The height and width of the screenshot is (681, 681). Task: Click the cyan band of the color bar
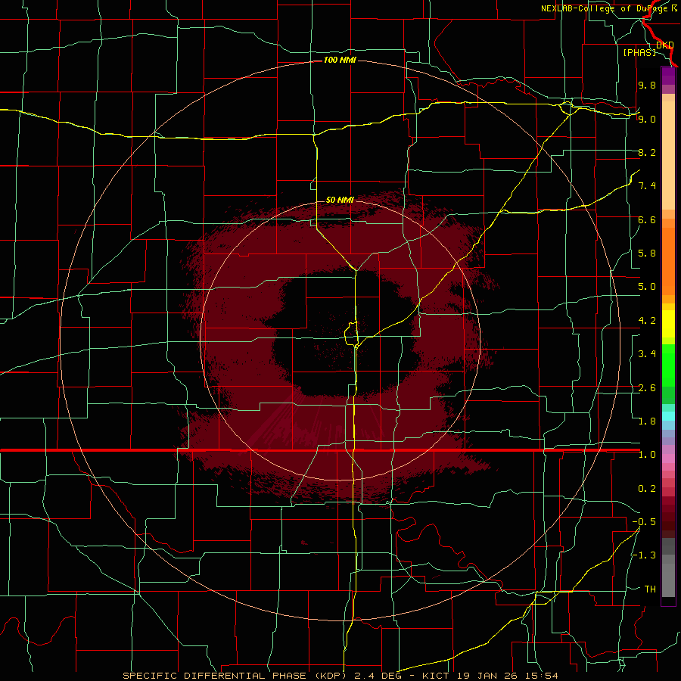[668, 415]
